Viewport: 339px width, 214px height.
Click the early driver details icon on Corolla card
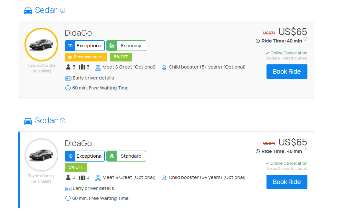(x=68, y=79)
